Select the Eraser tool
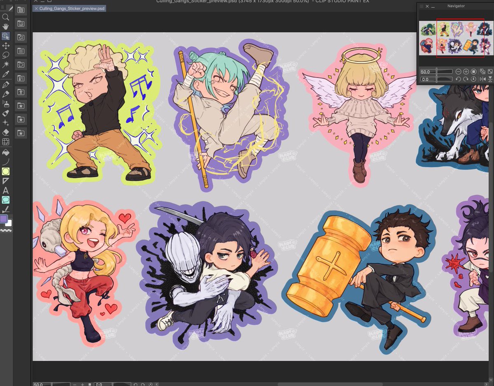 pyautogui.click(x=5, y=132)
